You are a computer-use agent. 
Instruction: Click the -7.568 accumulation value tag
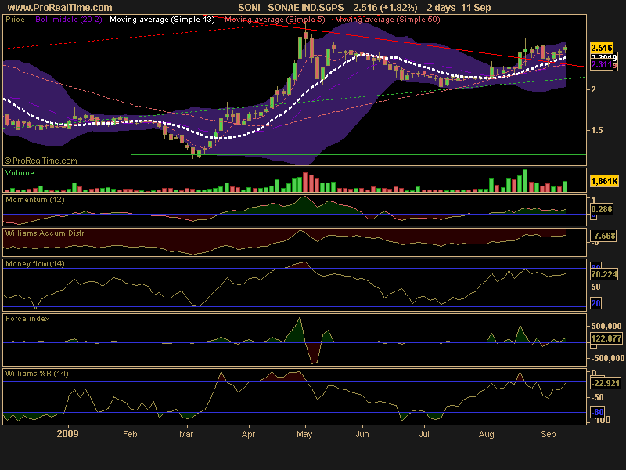point(603,236)
